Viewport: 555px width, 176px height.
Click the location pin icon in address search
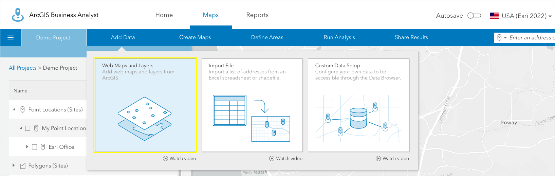point(499,38)
